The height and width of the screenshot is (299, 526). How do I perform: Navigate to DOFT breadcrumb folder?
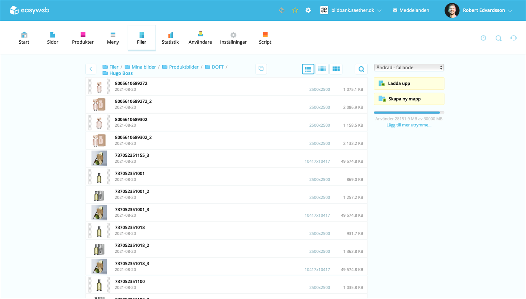214,67
